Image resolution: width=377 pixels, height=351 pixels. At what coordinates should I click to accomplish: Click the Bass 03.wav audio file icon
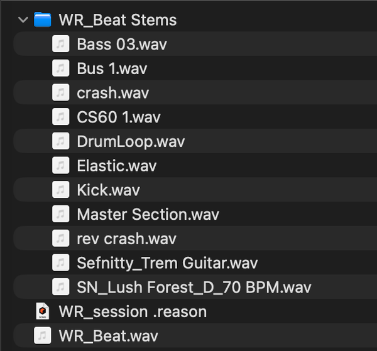(61, 44)
